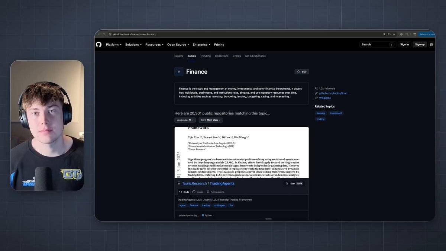Open the Language: All dropdown
The width and height of the screenshot is (446, 251).
point(185,120)
